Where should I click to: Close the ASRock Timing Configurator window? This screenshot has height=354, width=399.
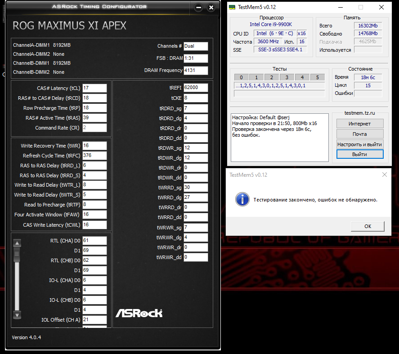click(211, 8)
